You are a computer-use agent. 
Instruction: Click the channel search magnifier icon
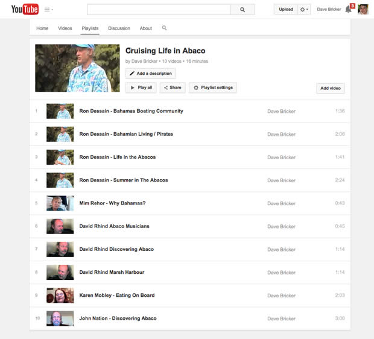coord(165,28)
